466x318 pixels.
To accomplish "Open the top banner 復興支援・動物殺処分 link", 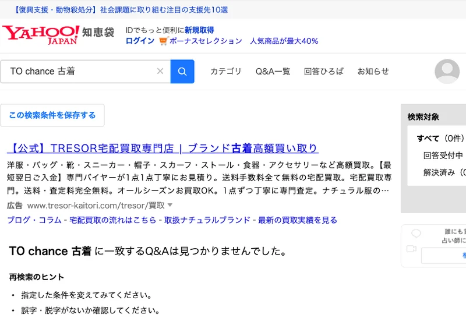I will click(121, 10).
